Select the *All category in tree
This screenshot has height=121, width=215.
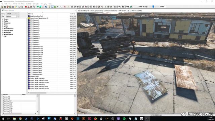(5, 36)
